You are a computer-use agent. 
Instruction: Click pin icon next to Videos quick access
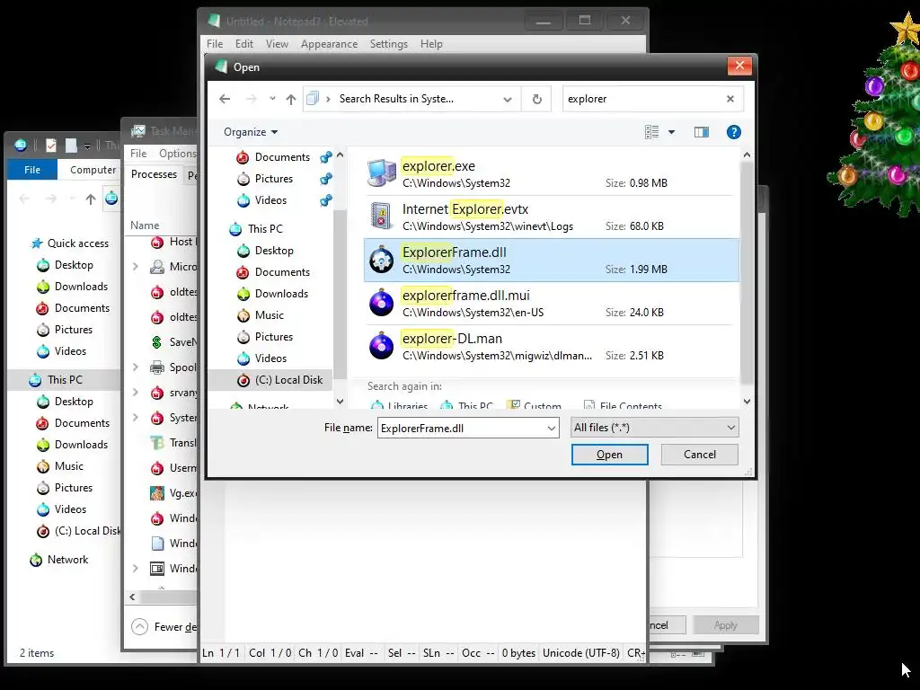325,200
